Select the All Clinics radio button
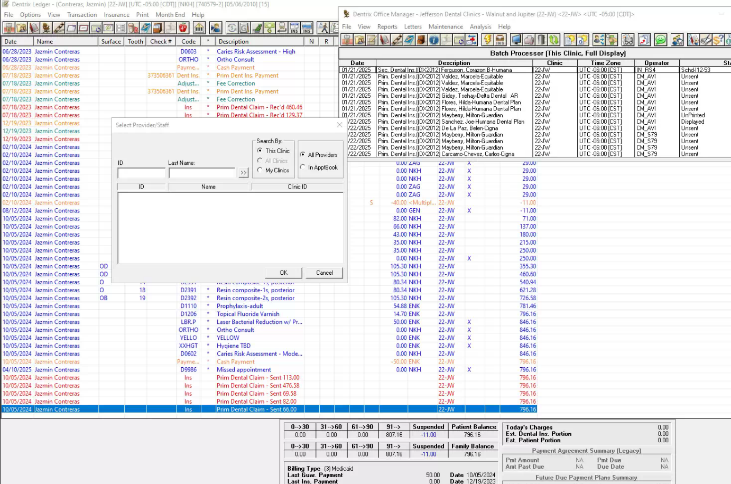The height and width of the screenshot is (484, 731). click(x=273, y=161)
